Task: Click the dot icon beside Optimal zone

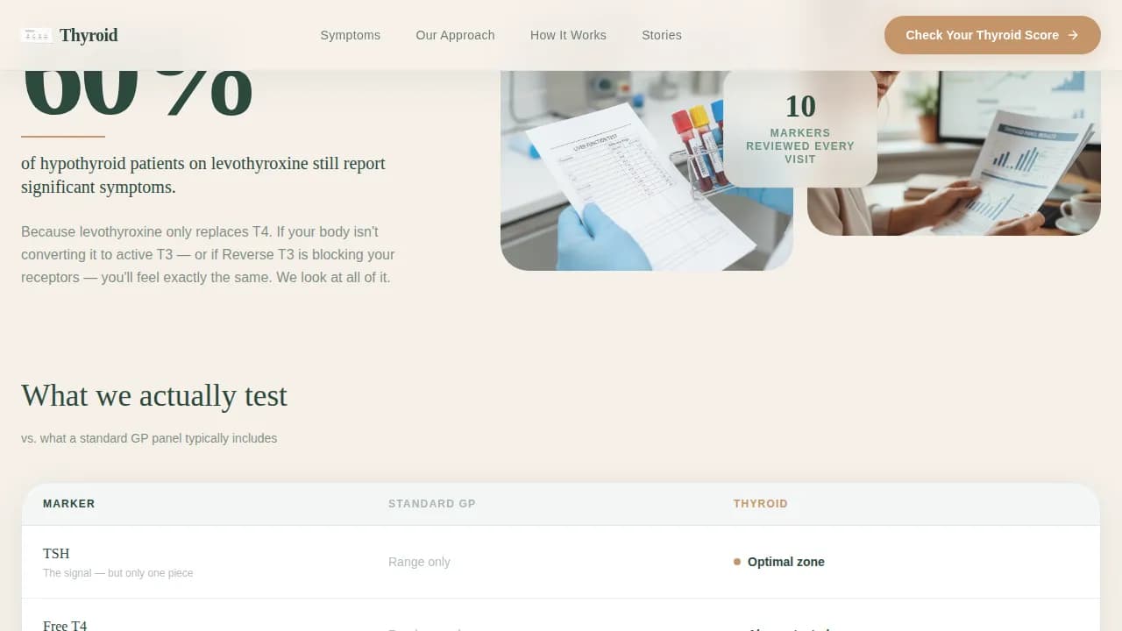Action: (x=737, y=562)
